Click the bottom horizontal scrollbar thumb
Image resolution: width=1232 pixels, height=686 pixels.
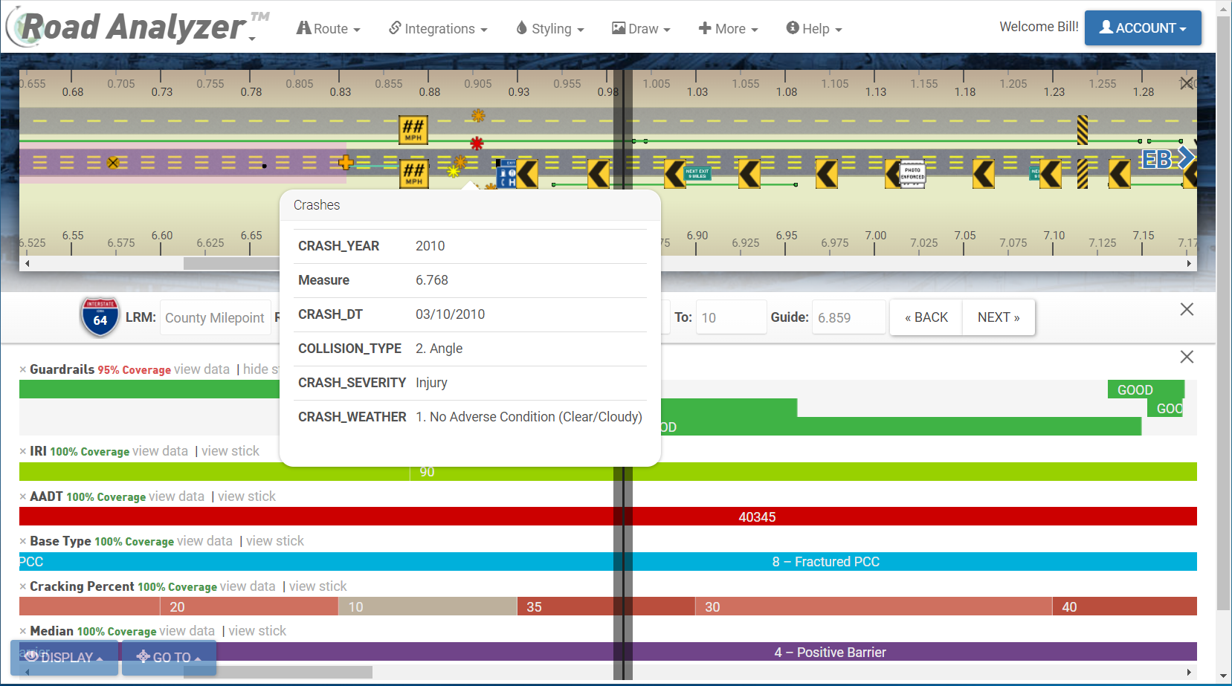pyautogui.click(x=278, y=672)
